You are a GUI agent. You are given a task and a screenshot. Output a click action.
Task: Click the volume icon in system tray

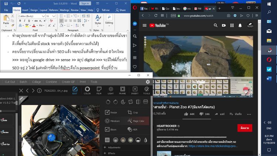pos(269,122)
